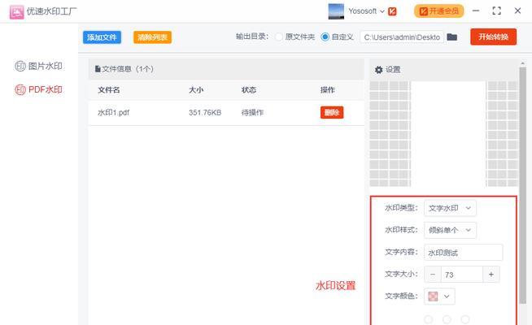Click the 文字内容 text input field
This screenshot has width=532, height=325.
click(x=463, y=253)
